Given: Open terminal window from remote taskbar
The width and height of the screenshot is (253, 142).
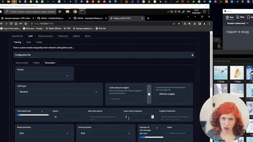Looking at the screenshot, I should tap(82, 11).
